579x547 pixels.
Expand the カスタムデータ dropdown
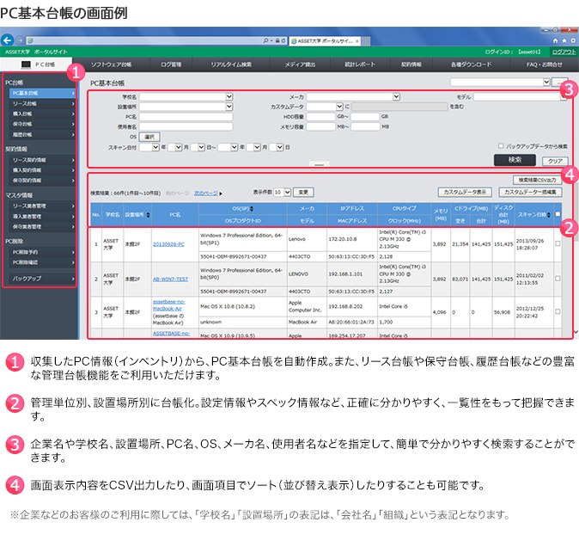click(x=339, y=107)
